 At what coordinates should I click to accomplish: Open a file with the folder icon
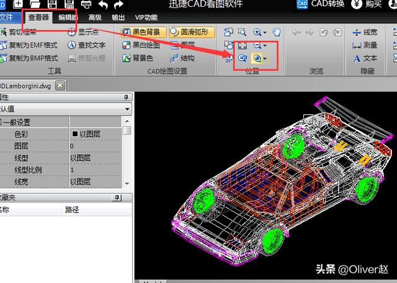point(35,3)
